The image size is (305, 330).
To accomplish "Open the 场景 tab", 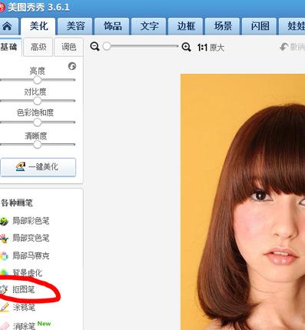I will coord(223,26).
